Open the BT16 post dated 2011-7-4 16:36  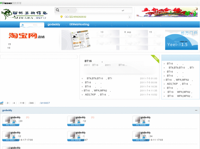[93, 87]
